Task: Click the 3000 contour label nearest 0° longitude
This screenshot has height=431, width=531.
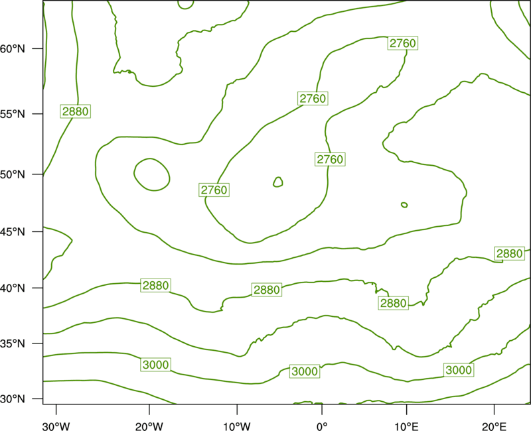Action: pyautogui.click(x=305, y=371)
